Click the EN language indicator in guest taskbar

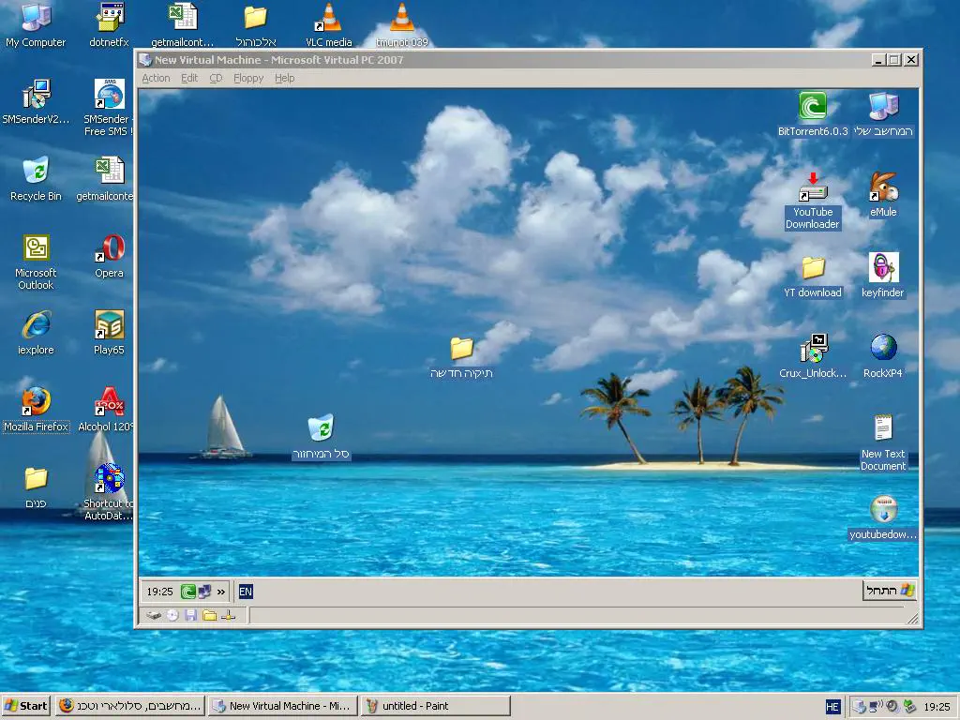[x=246, y=592]
